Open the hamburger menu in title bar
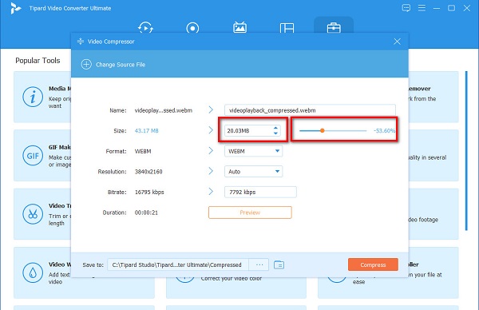The height and width of the screenshot is (310, 479). click(x=422, y=8)
